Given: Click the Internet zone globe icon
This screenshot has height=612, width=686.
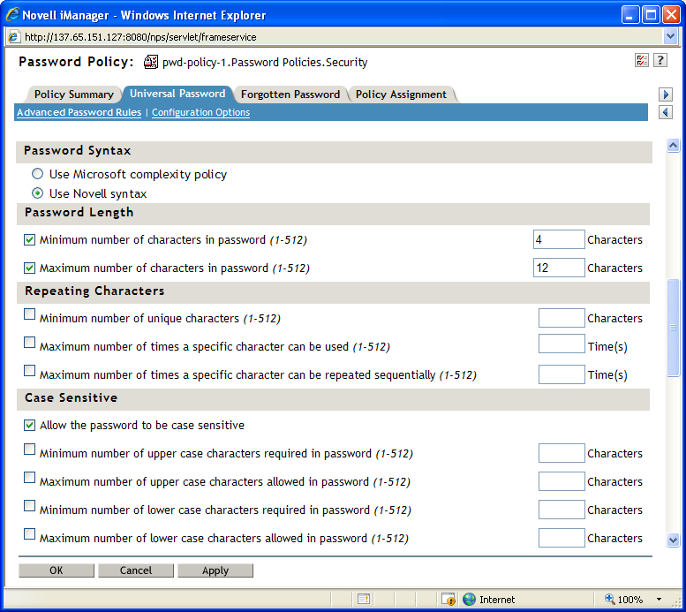Looking at the screenshot, I should (469, 599).
